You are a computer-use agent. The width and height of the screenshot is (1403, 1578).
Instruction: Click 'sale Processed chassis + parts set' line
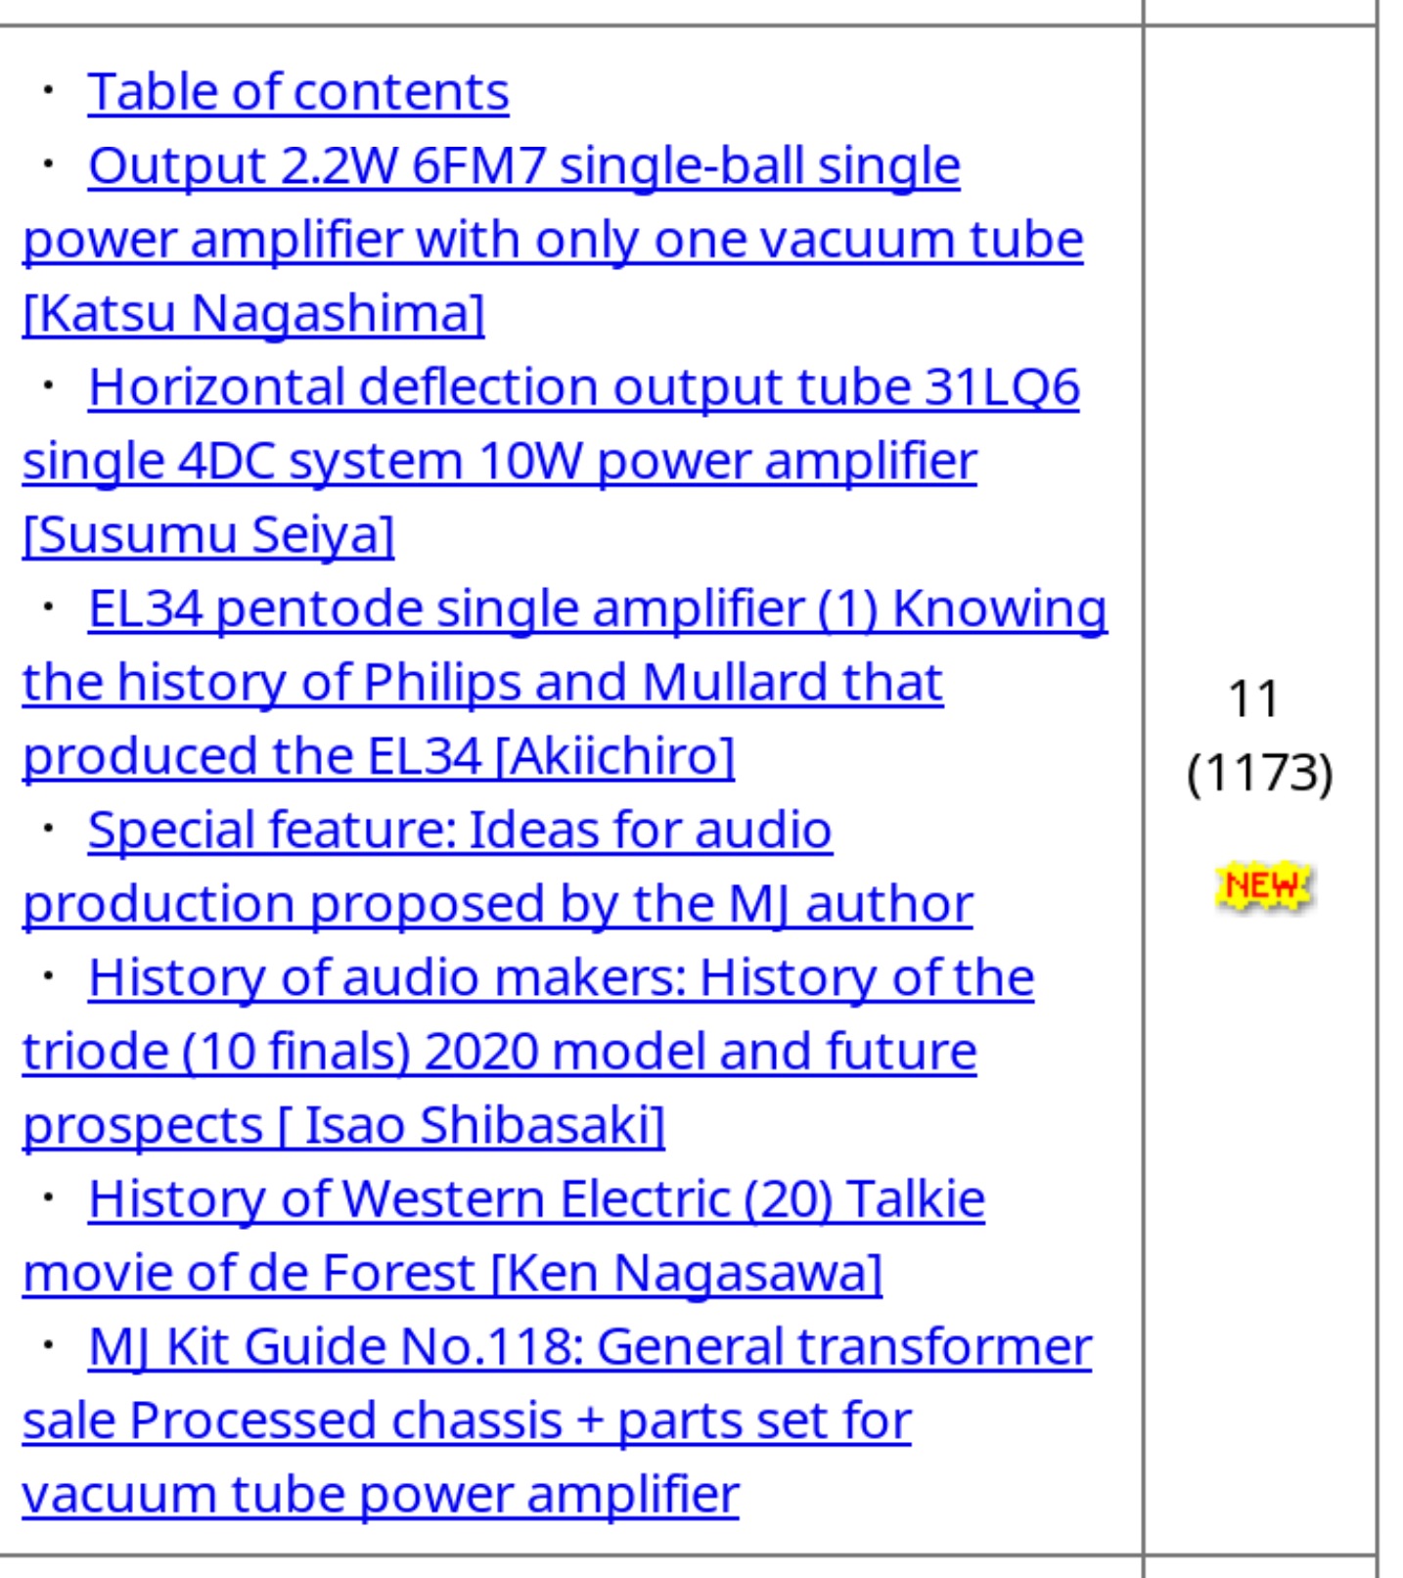[x=467, y=1420]
